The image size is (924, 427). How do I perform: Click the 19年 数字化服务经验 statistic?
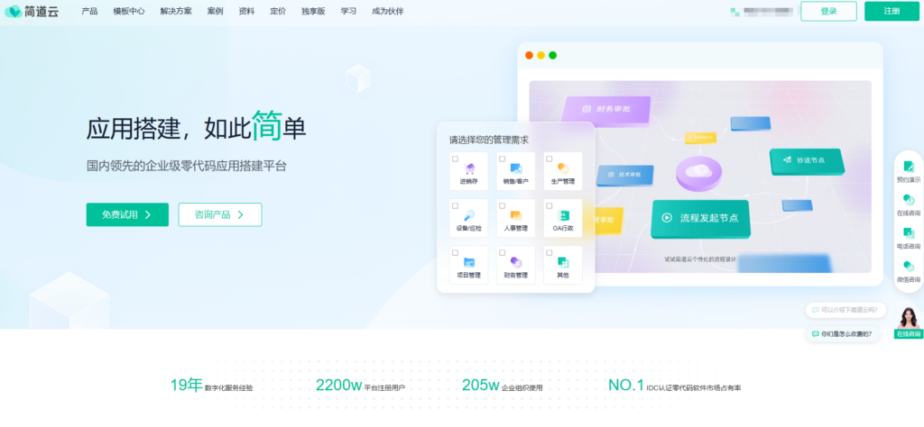click(x=211, y=386)
